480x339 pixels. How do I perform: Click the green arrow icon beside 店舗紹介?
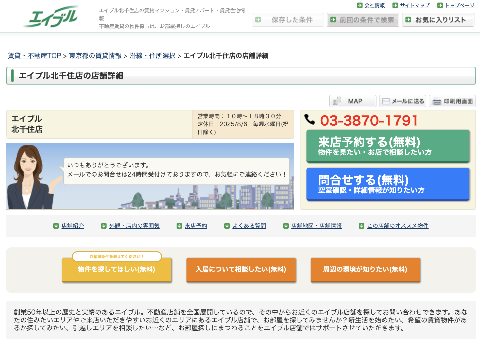pos(56,226)
